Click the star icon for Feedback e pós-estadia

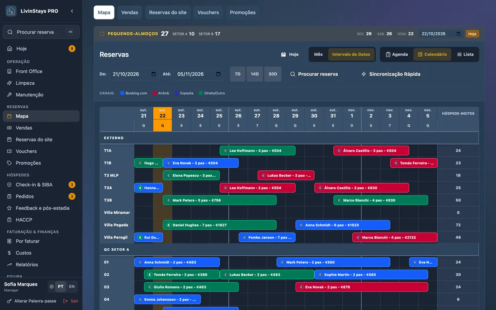coord(10,208)
